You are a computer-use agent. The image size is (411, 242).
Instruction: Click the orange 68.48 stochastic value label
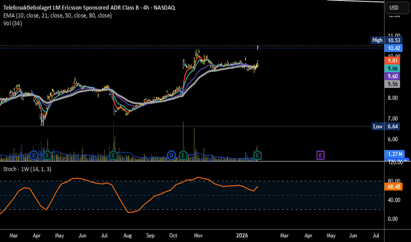click(x=393, y=187)
